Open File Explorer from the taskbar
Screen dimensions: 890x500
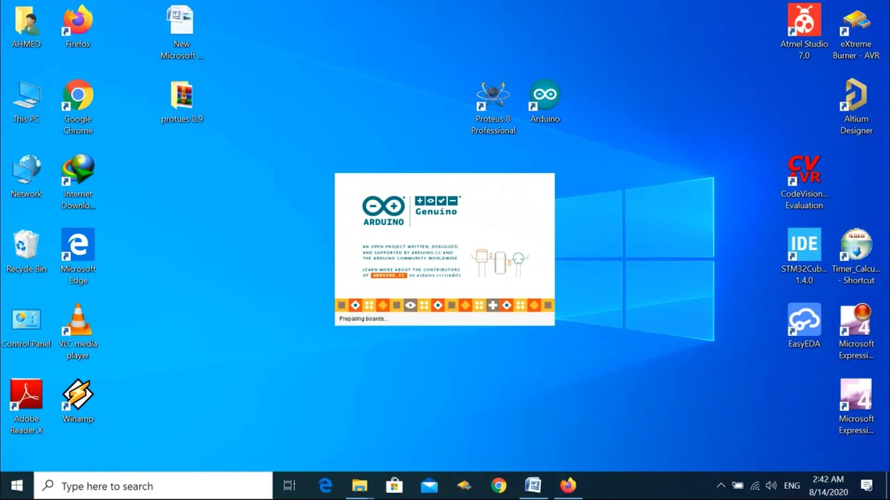pos(359,486)
